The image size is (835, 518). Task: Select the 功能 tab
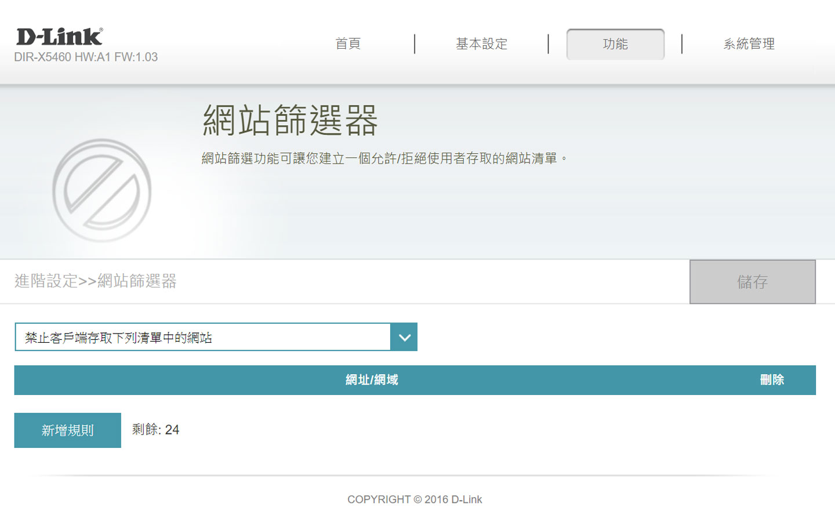tap(615, 44)
